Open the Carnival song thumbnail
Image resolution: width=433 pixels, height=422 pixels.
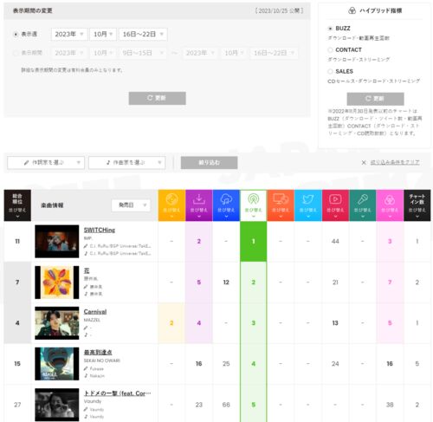(x=57, y=323)
